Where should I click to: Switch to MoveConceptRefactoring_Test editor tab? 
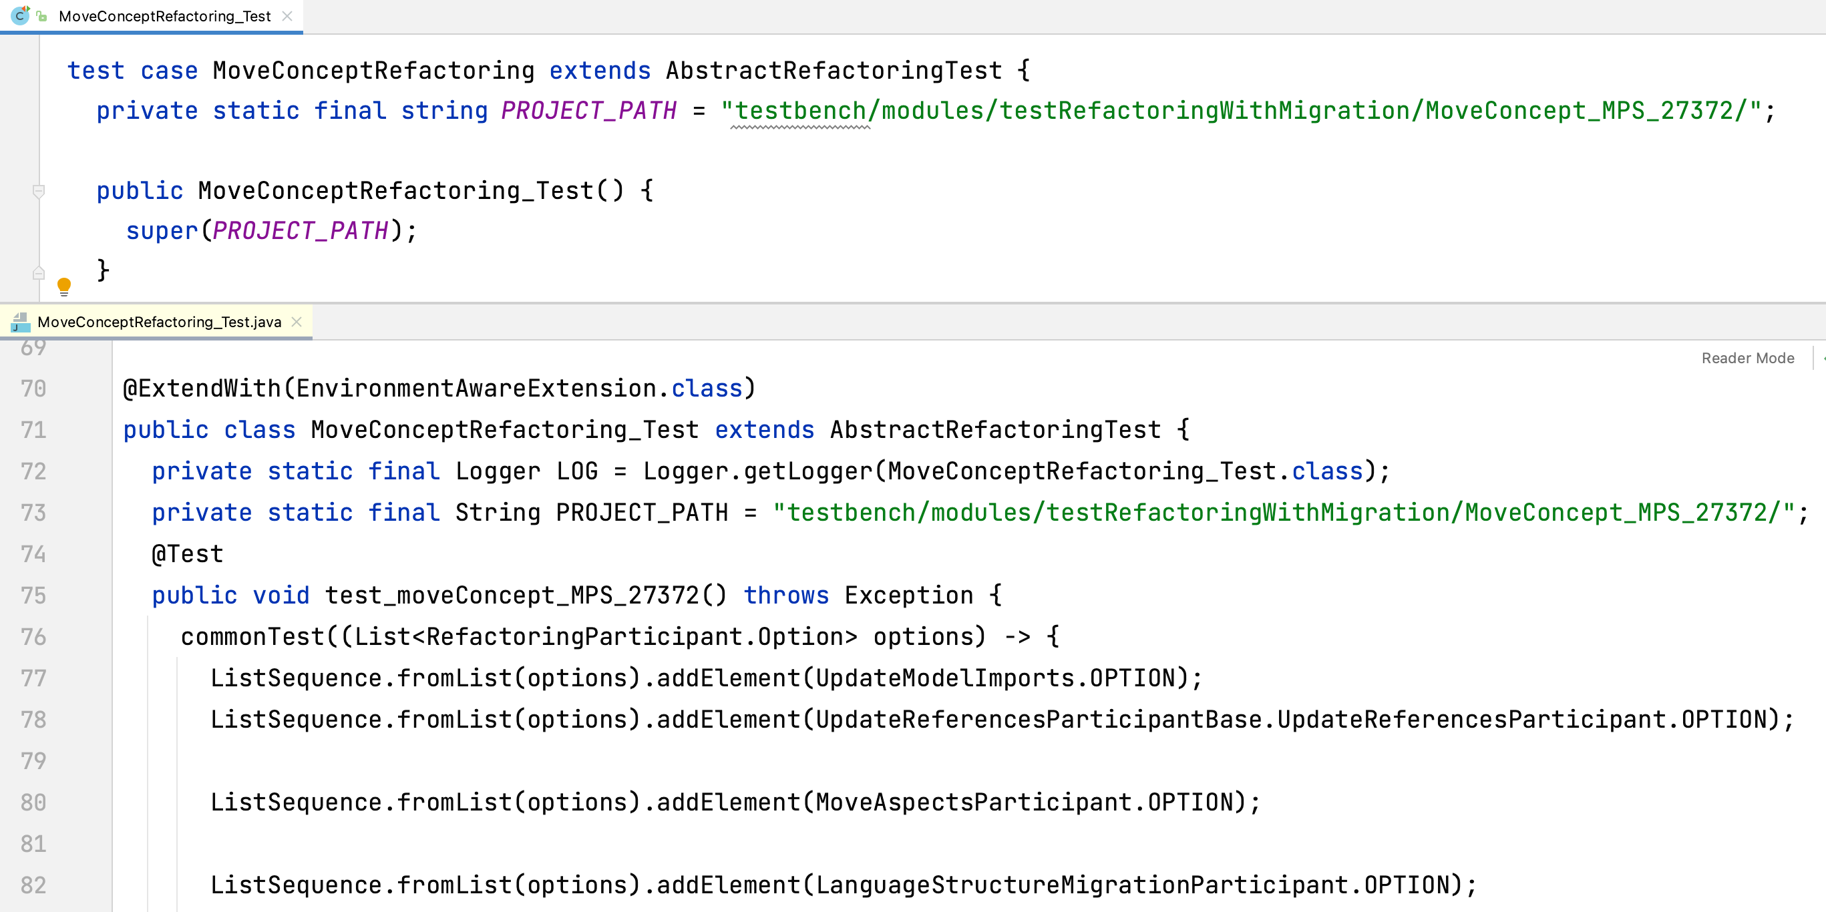(x=164, y=16)
